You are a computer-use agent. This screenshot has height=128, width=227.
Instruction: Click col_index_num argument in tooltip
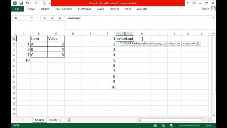(171, 43)
